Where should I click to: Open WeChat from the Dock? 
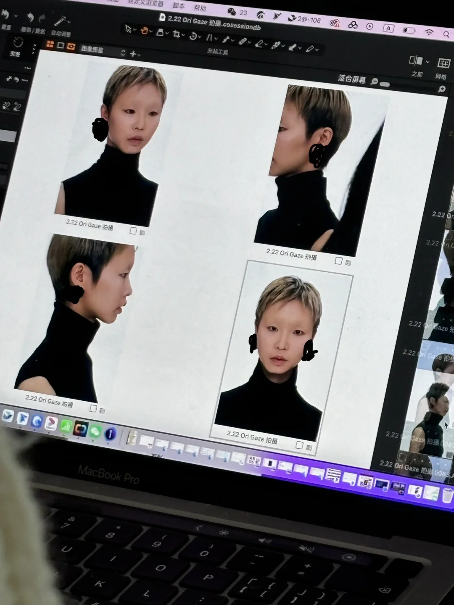point(95,431)
